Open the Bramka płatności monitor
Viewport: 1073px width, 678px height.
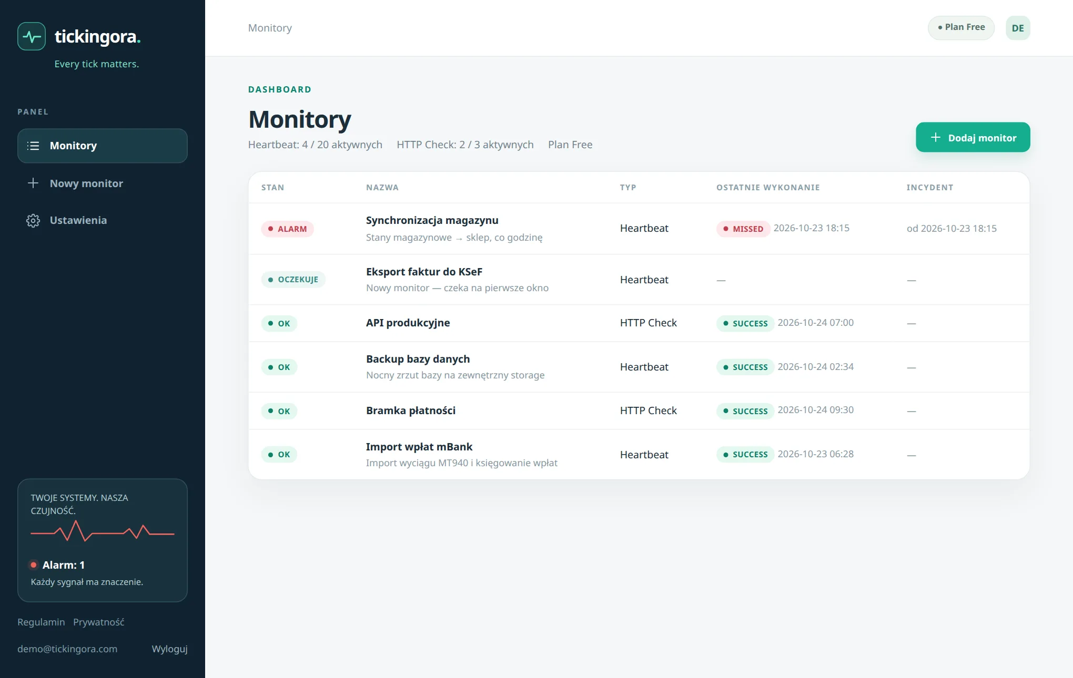coord(411,410)
